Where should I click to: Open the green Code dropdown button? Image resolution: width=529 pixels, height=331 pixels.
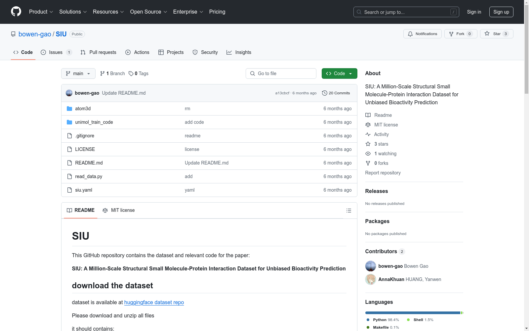339,73
